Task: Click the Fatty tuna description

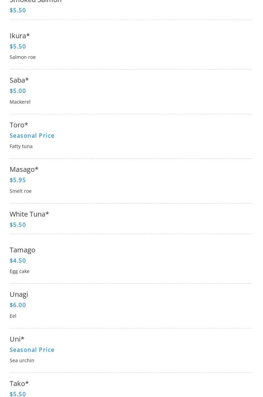Action: point(21,146)
